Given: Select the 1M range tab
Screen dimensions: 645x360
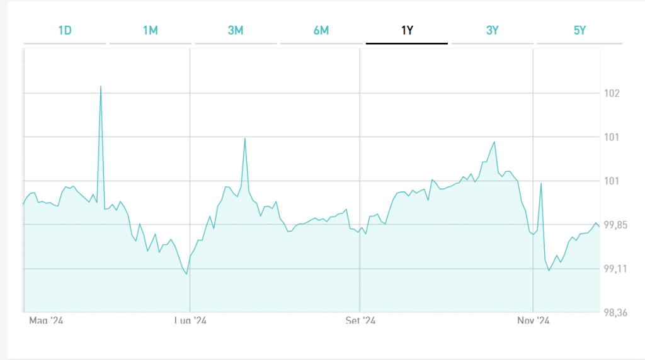Looking at the screenshot, I should [150, 30].
